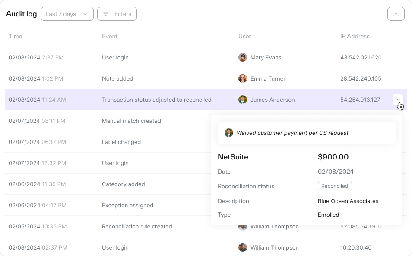Open the Last 7 days dropdown
The width and height of the screenshot is (412, 256).
coord(67,14)
